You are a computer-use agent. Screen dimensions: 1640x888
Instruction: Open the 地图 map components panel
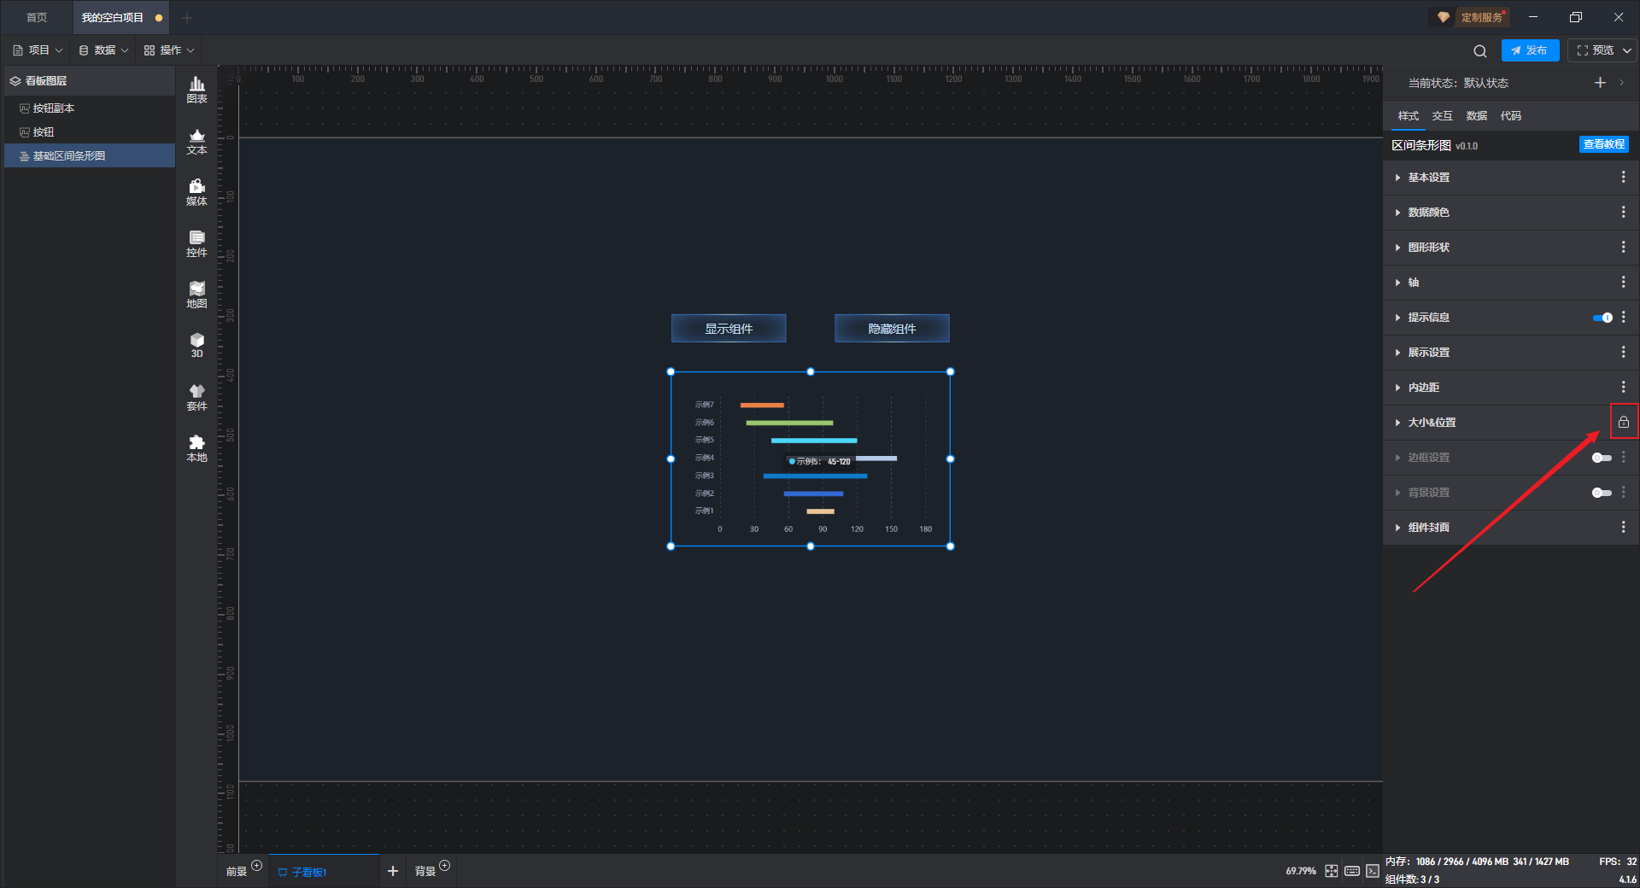(196, 295)
